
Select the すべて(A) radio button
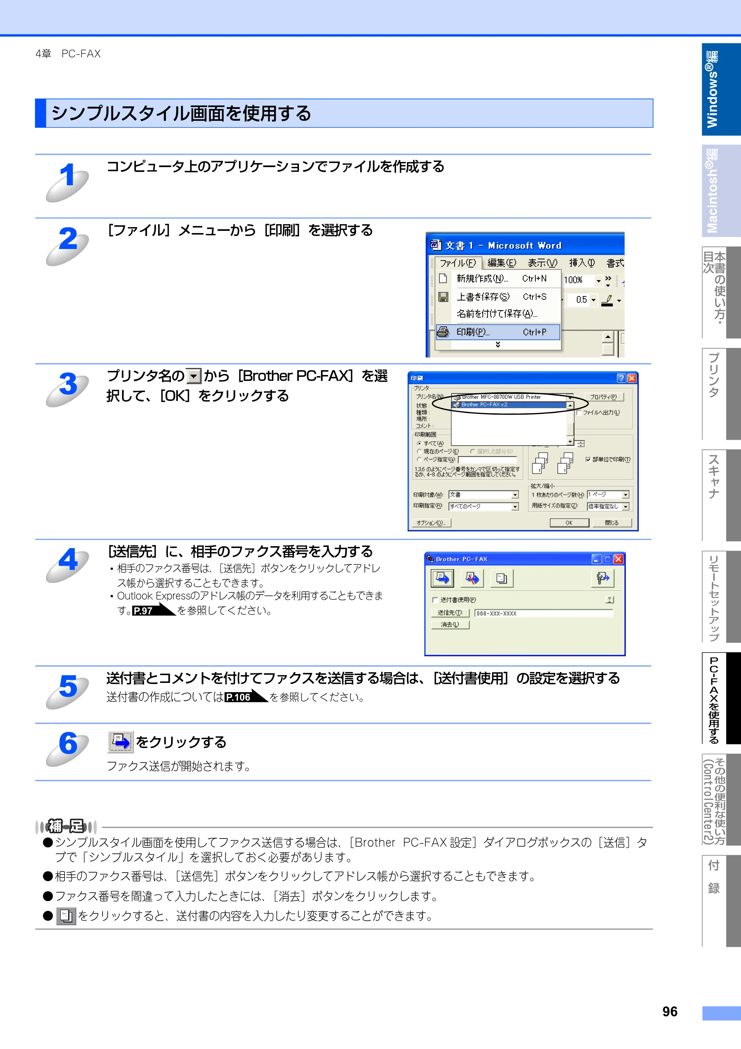[419, 443]
